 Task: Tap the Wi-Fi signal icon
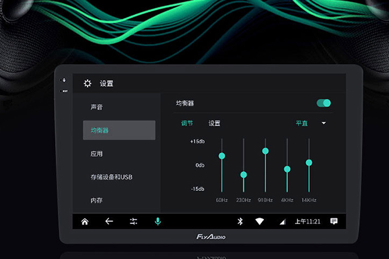pyautogui.click(x=259, y=221)
